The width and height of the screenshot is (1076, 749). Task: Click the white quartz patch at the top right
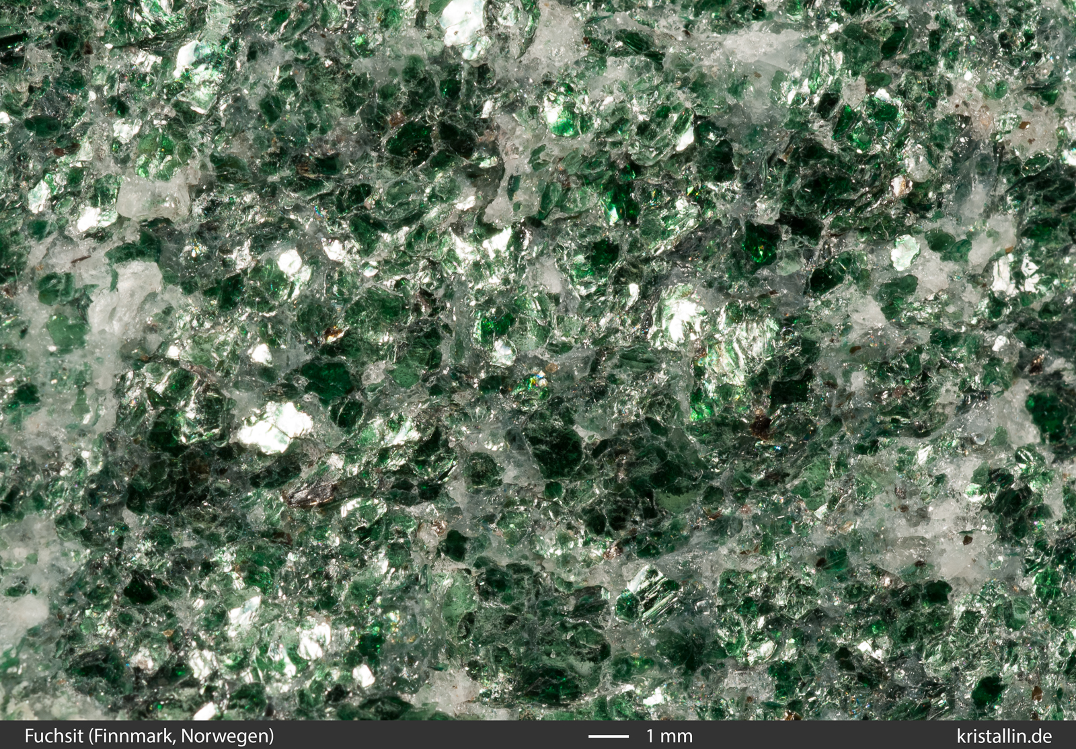click(760, 44)
